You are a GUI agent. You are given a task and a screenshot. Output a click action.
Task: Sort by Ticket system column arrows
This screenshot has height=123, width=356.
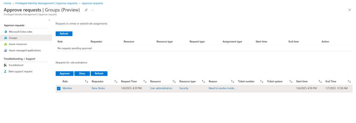click(x=291, y=82)
